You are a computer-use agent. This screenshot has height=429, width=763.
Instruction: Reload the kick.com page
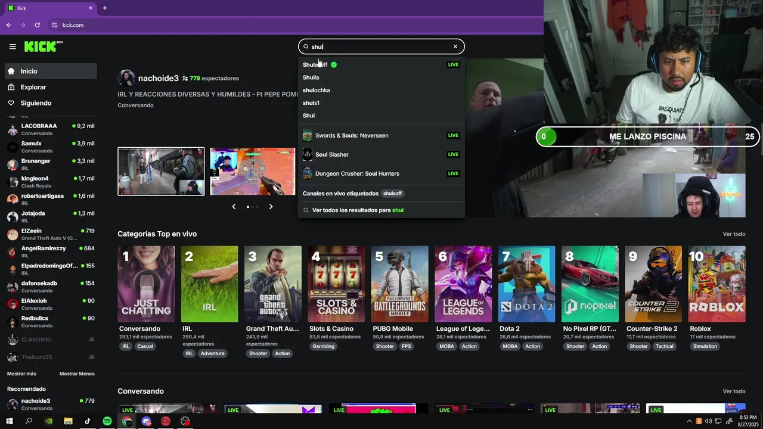click(x=37, y=25)
